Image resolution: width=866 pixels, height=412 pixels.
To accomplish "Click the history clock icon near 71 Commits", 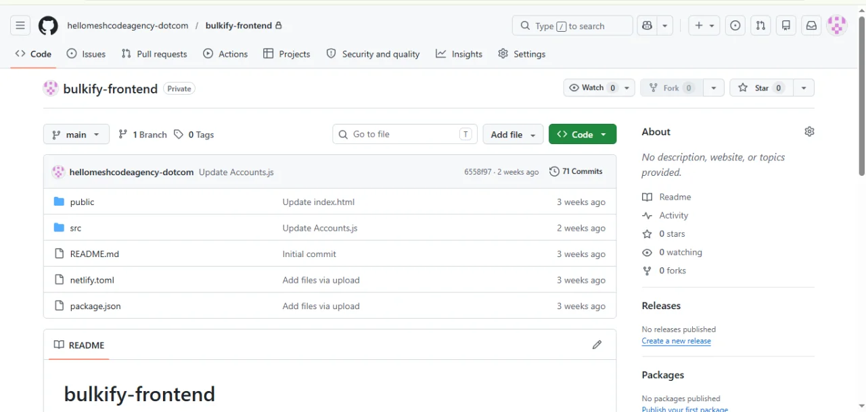I will [x=554, y=172].
